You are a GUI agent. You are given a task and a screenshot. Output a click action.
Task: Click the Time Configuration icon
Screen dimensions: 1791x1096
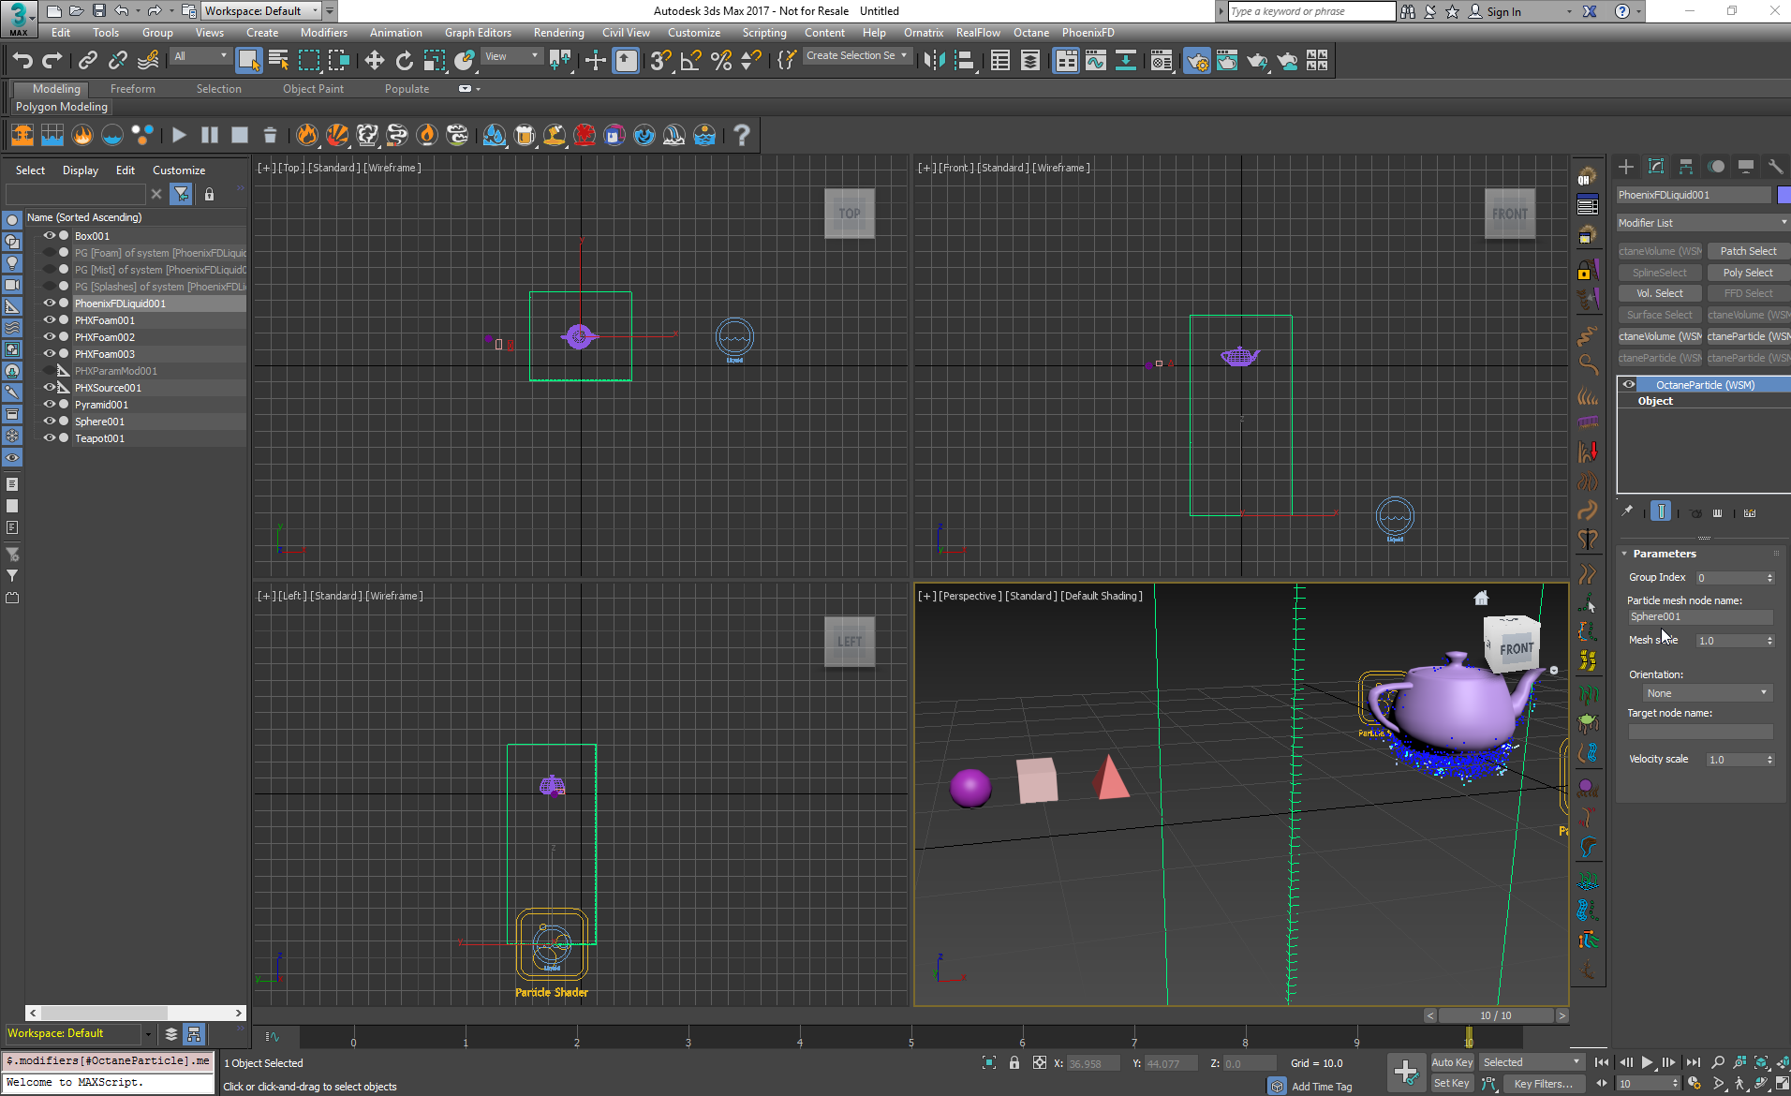point(1695,1083)
